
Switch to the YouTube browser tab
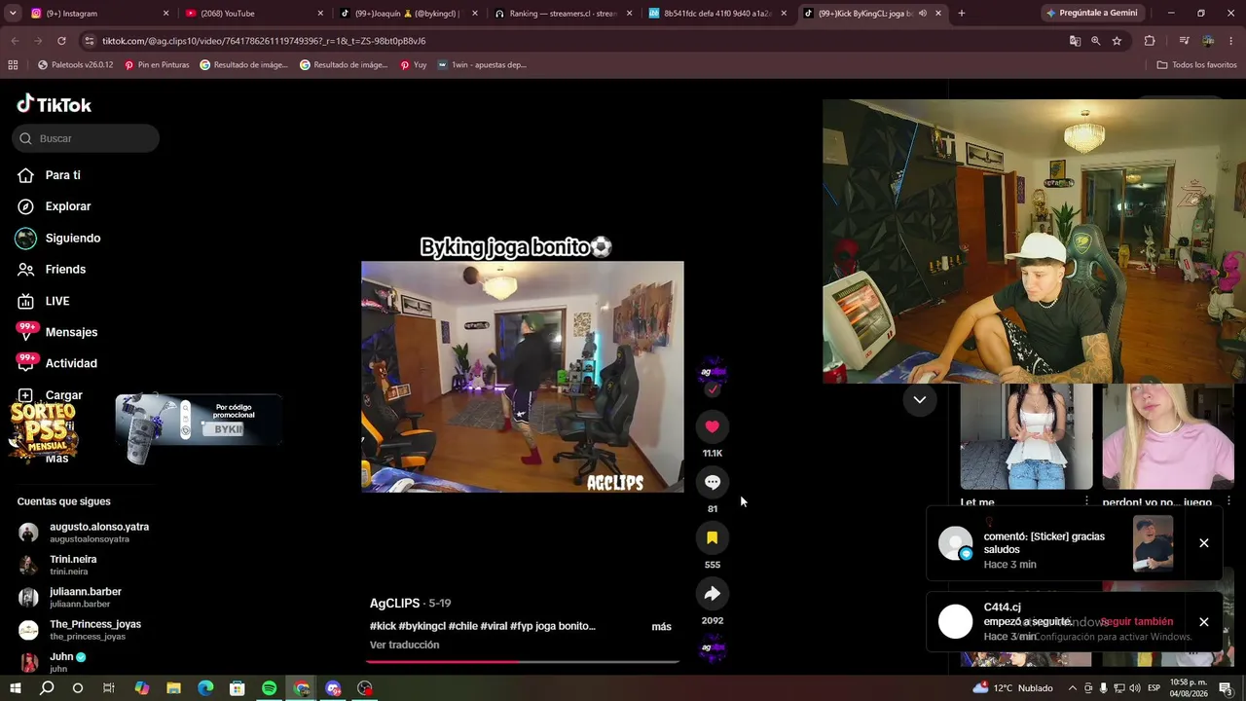pos(253,14)
